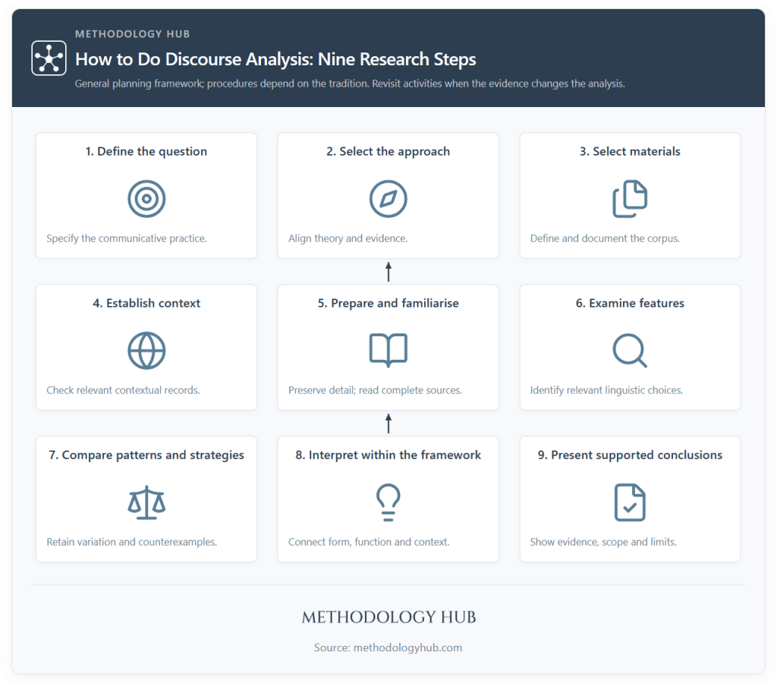Click the magnifier icon under Examine features
Image resolution: width=777 pixels, height=684 pixels.
click(x=630, y=351)
